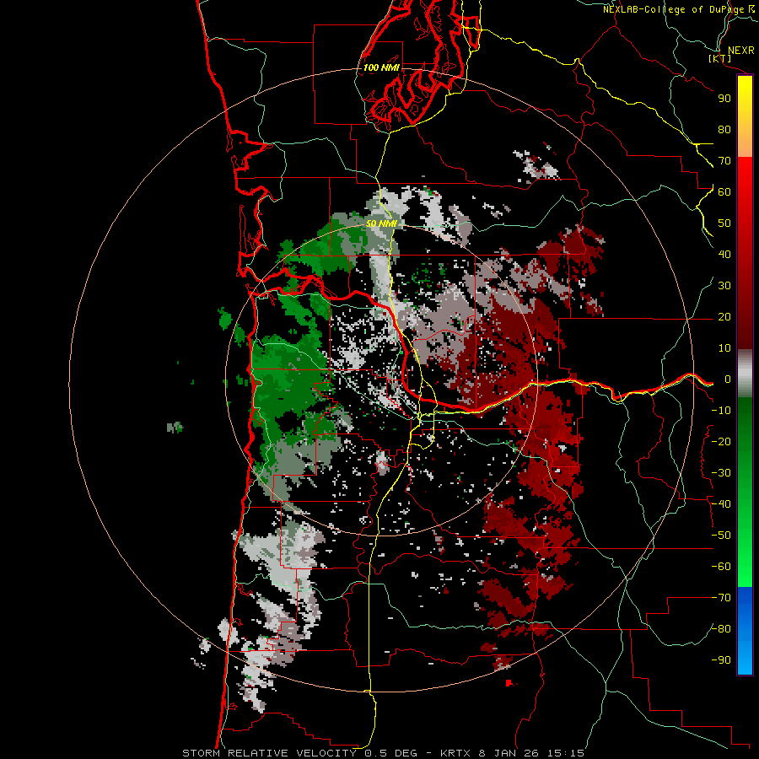Click the blue segment of the velocity color bar
759x759 pixels.
point(745,630)
